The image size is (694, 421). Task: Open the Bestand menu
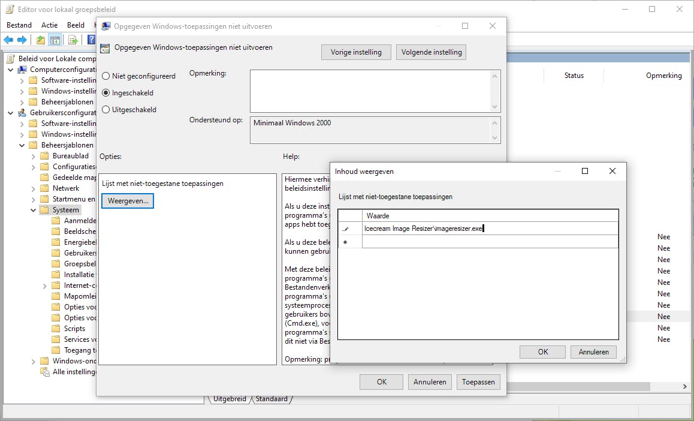coord(19,25)
